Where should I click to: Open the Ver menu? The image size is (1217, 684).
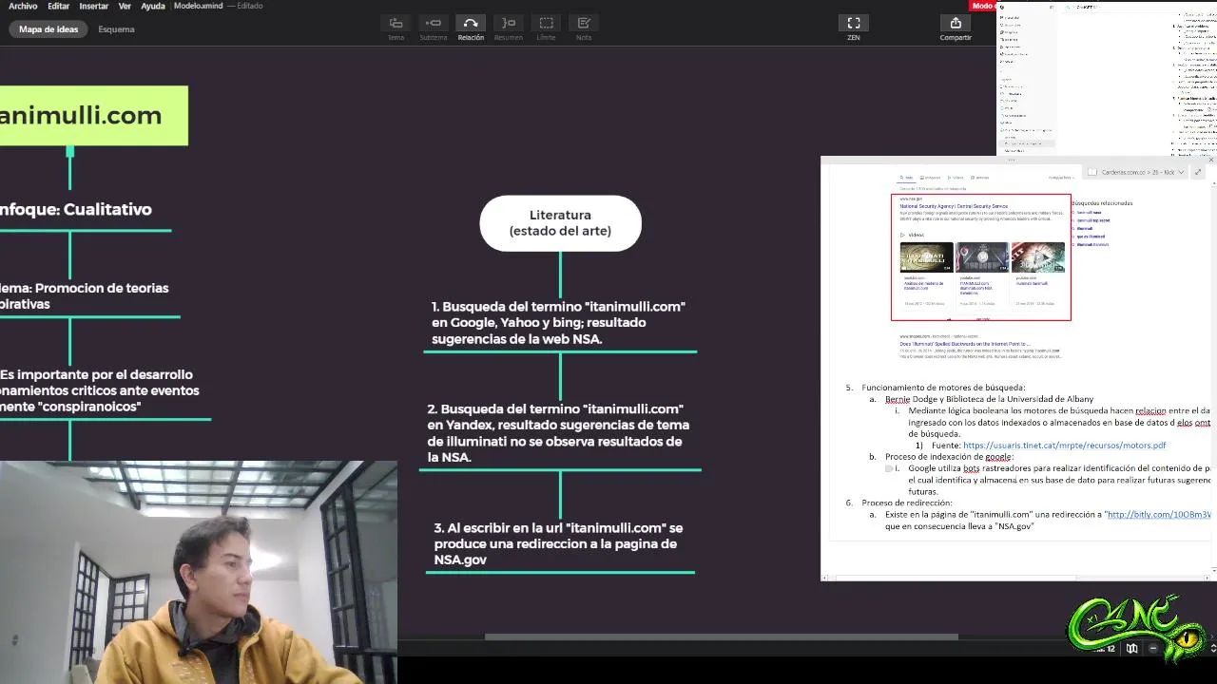[125, 6]
